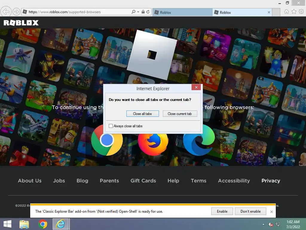Check the Always close all tabs checkbox

point(111,126)
